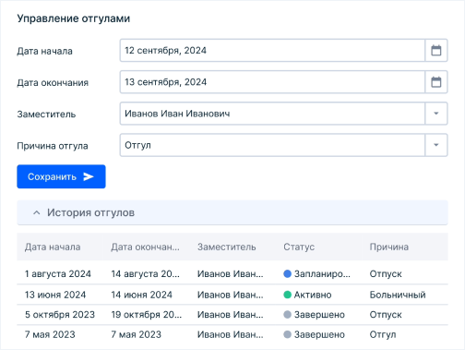Image resolution: width=465 pixels, height=350 pixels.
Task: Click Иванов Иван... in 1 августа row
Action: pyautogui.click(x=231, y=273)
